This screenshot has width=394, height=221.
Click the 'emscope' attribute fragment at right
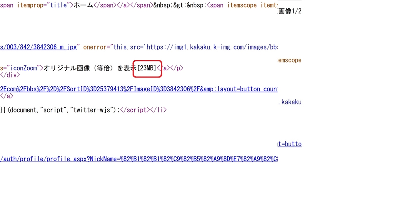click(x=290, y=60)
